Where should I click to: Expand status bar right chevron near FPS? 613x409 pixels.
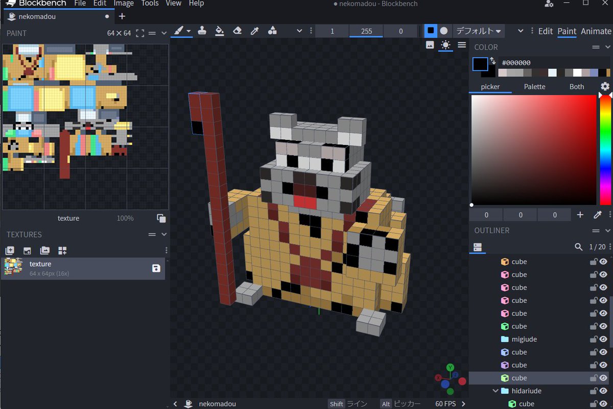(463, 404)
